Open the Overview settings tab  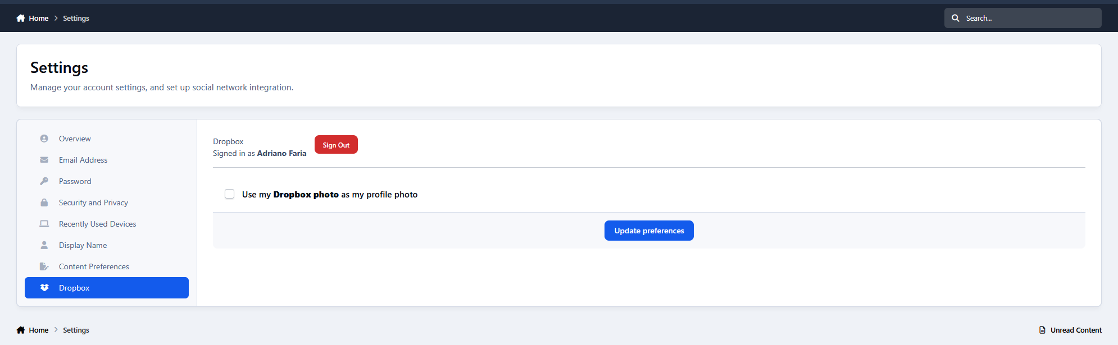(107, 139)
